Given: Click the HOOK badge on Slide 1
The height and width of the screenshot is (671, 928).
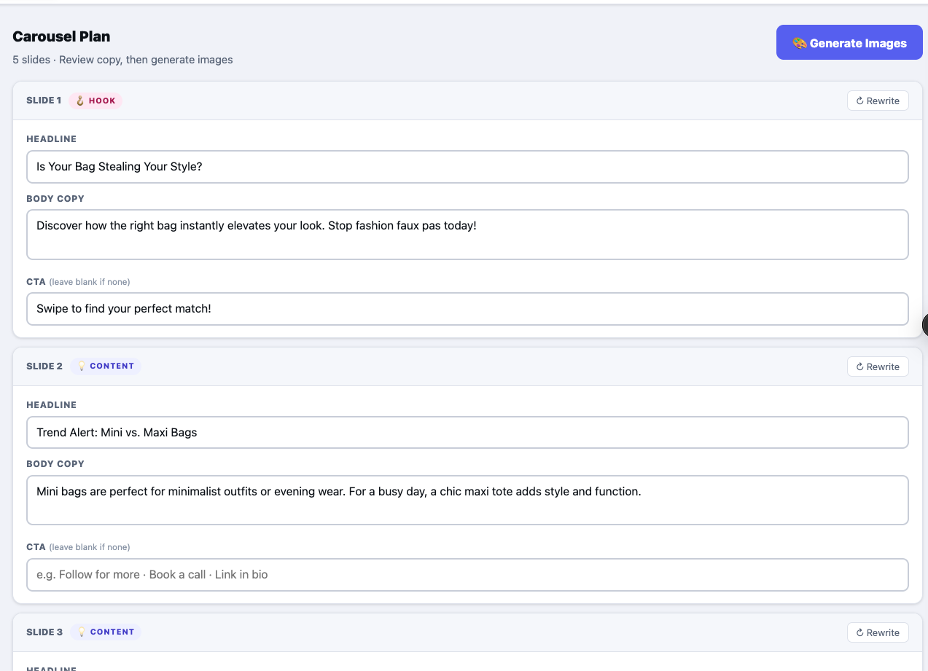Looking at the screenshot, I should click(95, 101).
